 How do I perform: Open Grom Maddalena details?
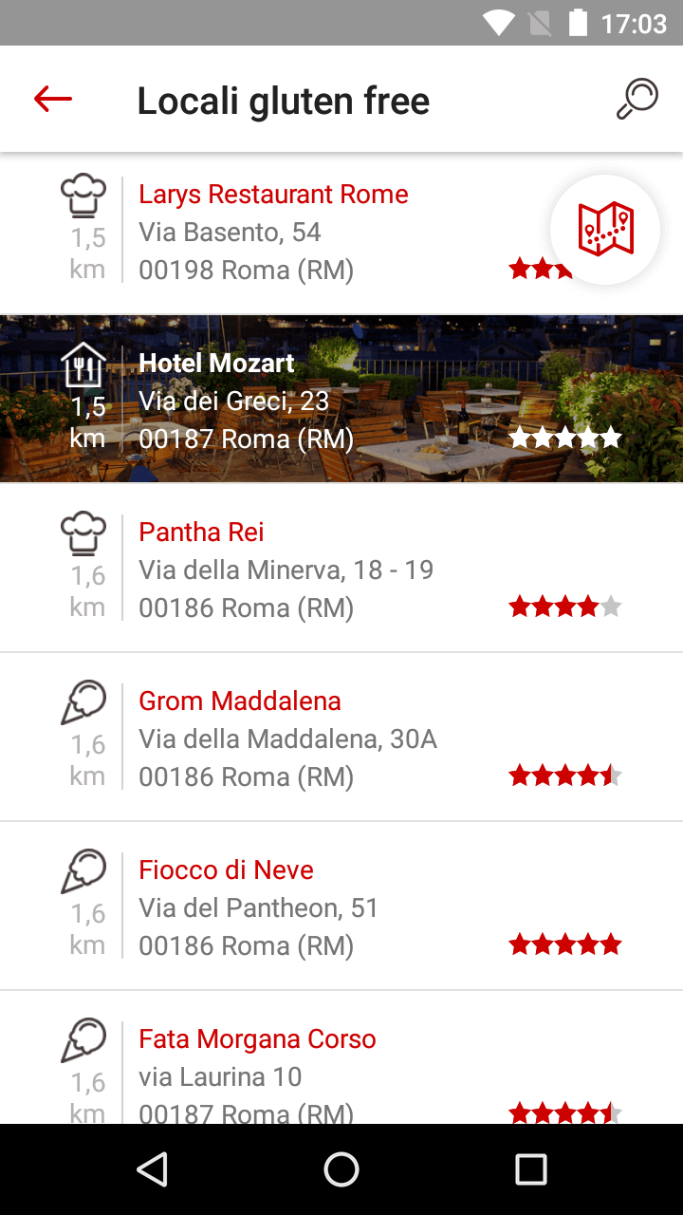(x=240, y=701)
